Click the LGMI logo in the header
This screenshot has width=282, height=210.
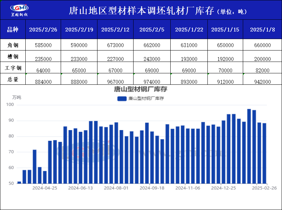click(19, 10)
